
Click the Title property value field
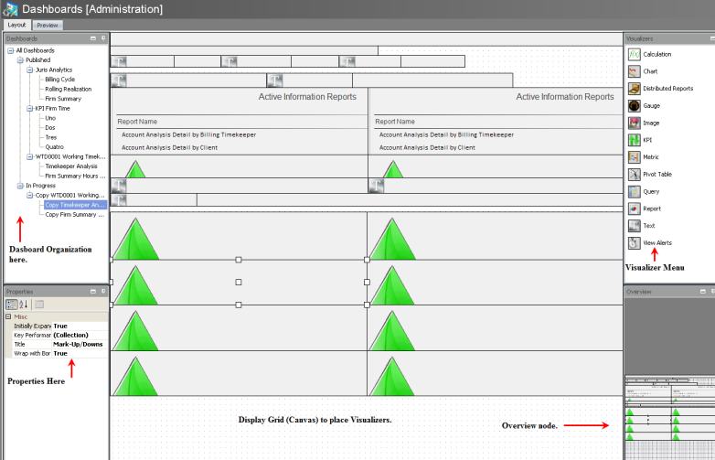tap(78, 344)
